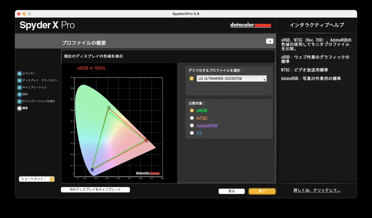The image size is (372, 218).
Task: Open the LG ULTRAWIDE-20230728 profile dropdown
Action: pyautogui.click(x=232, y=79)
